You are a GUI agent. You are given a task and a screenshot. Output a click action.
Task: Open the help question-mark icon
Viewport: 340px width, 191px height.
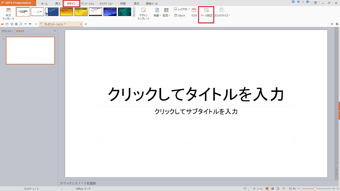click(x=308, y=2)
